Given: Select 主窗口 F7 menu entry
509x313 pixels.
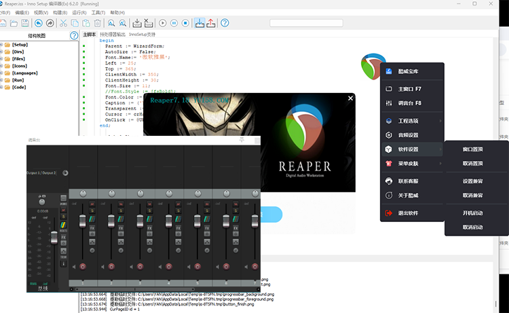Looking at the screenshot, I should 412,89.
